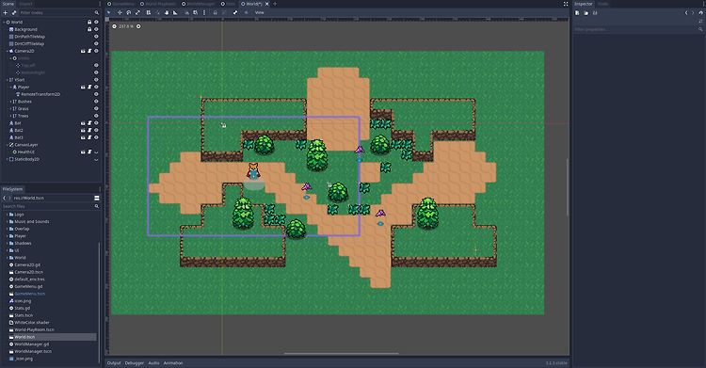Screen dimensions: 706x368
Task: Expand the StaticBody2D node
Action: 8,159
